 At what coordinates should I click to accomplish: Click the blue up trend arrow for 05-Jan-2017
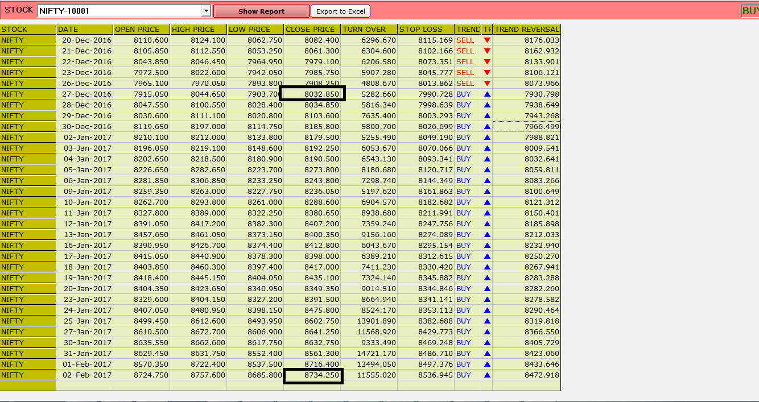(487, 170)
